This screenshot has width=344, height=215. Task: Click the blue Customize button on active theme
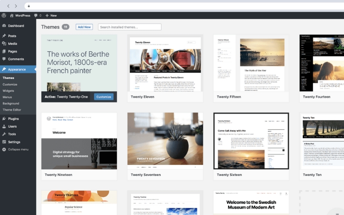pyautogui.click(x=104, y=97)
